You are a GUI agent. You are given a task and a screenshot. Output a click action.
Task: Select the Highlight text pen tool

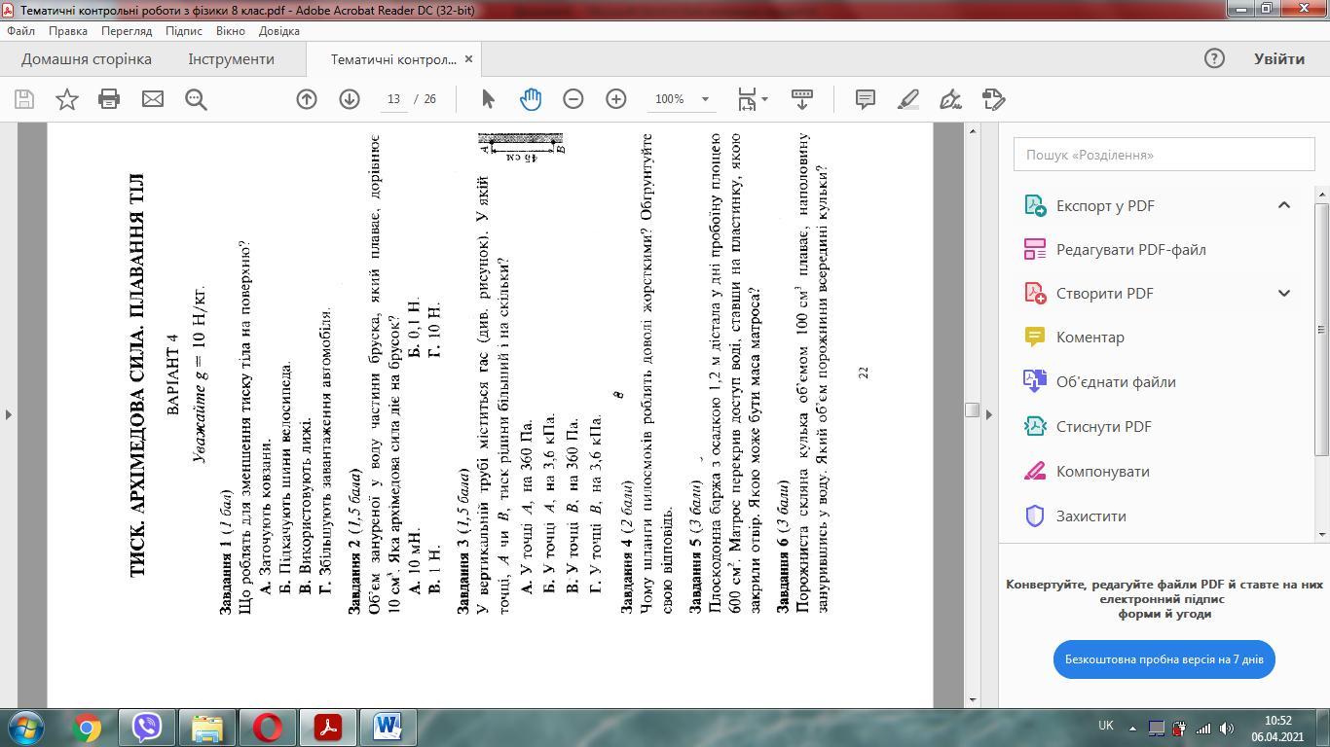(908, 99)
